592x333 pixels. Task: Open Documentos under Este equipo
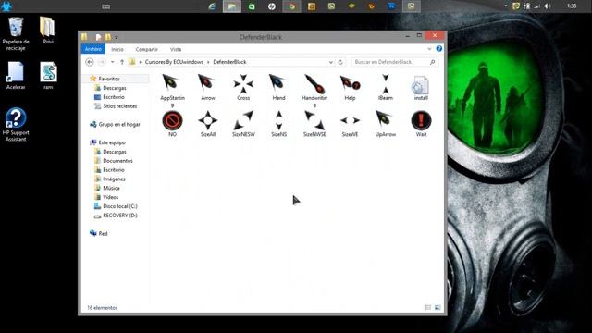(x=117, y=161)
